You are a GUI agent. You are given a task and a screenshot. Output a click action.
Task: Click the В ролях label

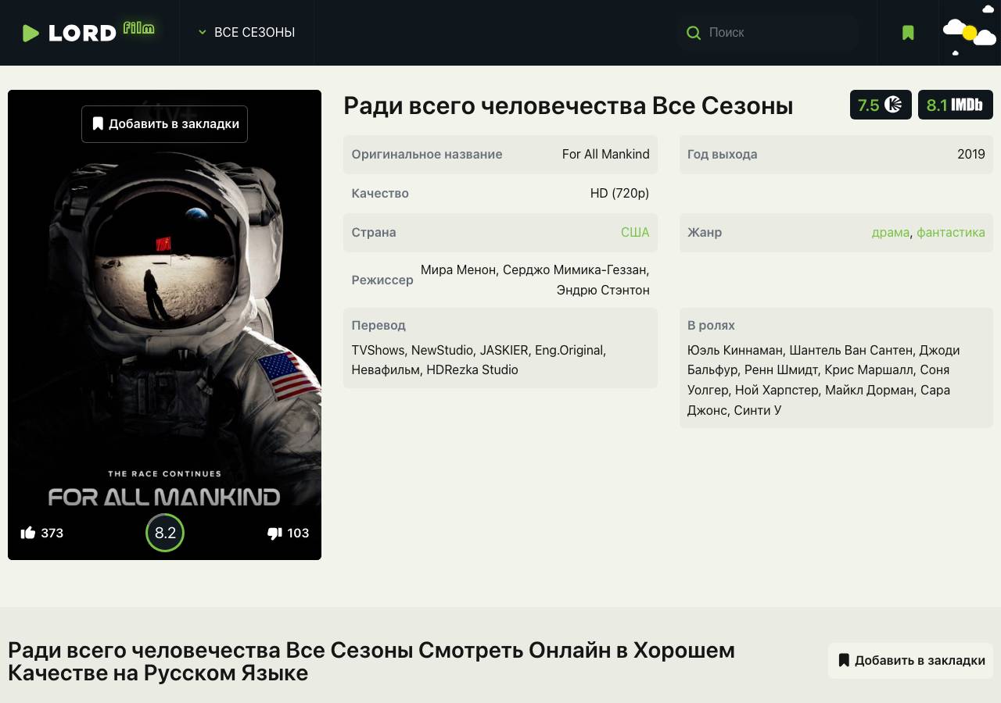pyautogui.click(x=711, y=325)
